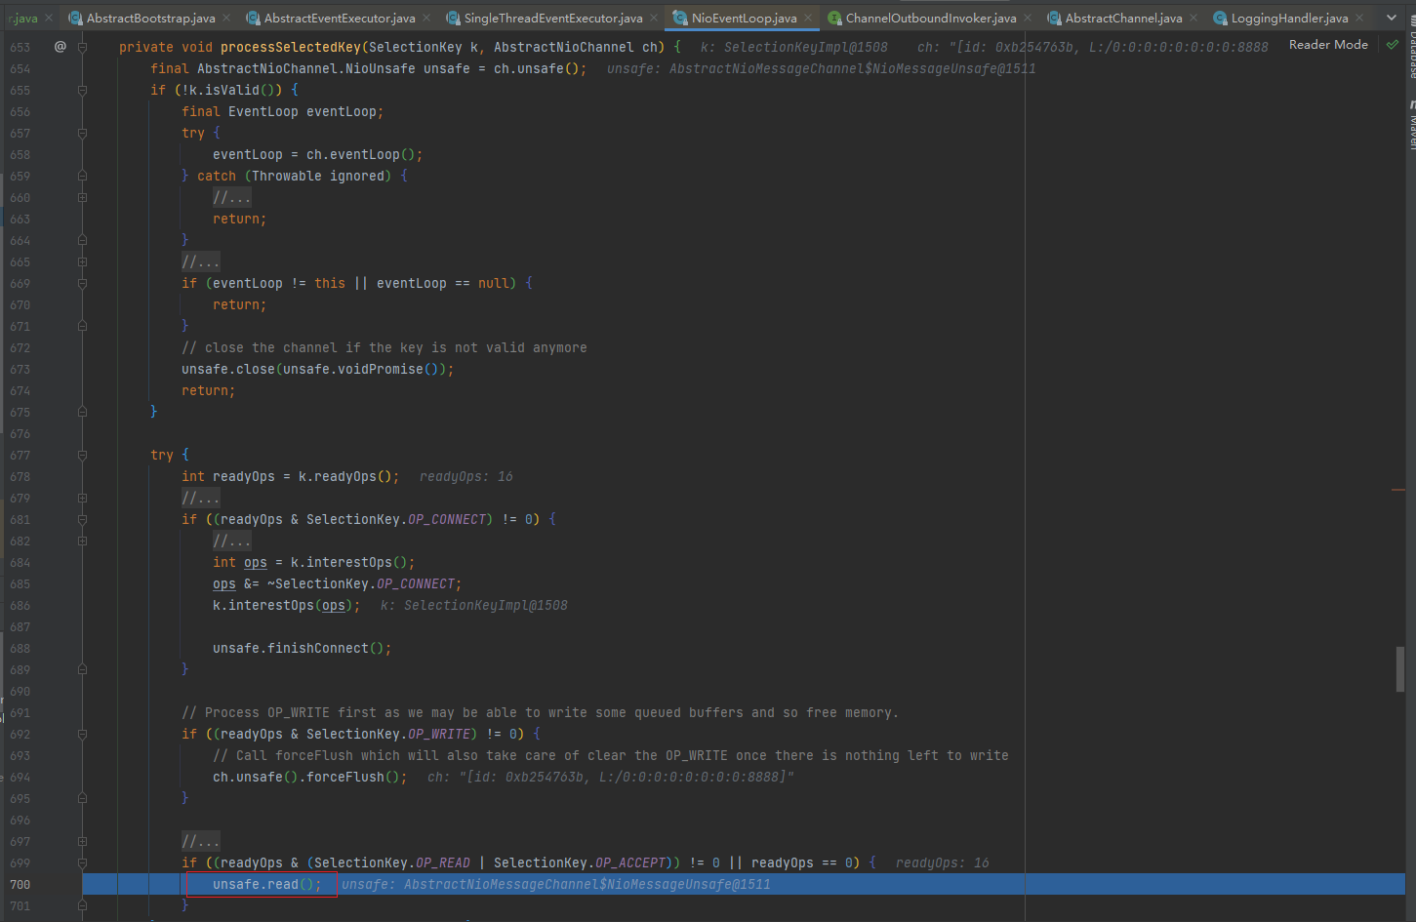Close the AbstractChannel.java tab
The image size is (1416, 922).
click(1193, 18)
